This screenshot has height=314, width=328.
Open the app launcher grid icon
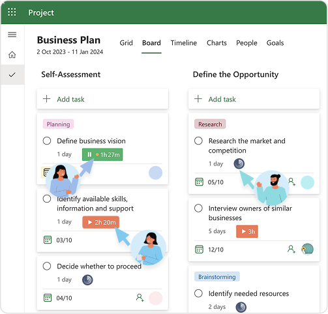pos(12,12)
